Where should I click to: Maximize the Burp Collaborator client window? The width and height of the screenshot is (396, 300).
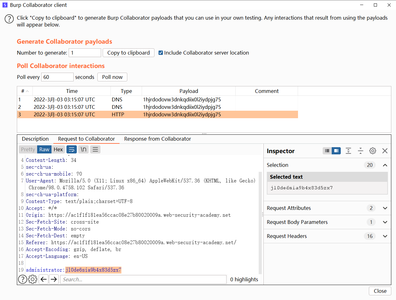click(375, 5)
